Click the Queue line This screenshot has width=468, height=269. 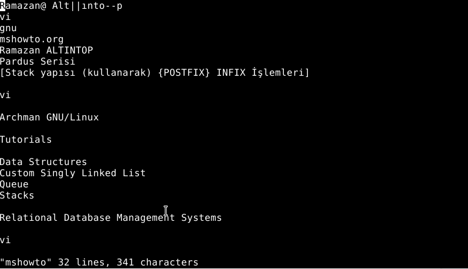(14, 184)
